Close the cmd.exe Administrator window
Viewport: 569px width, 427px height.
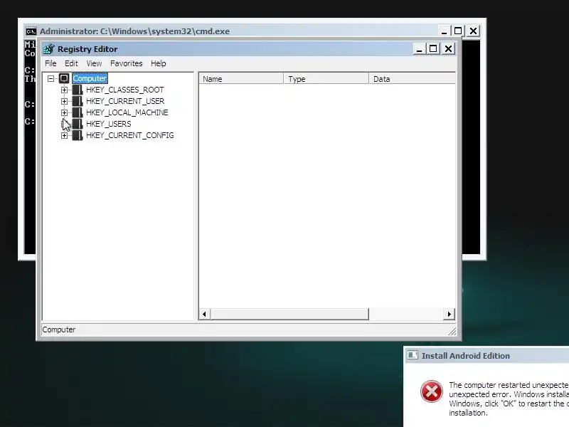tap(473, 31)
